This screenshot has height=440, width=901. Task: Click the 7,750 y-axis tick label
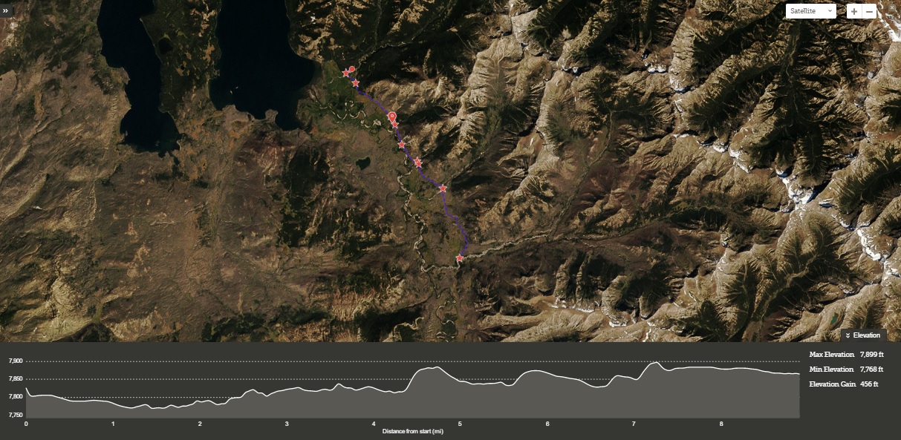pos(16,415)
